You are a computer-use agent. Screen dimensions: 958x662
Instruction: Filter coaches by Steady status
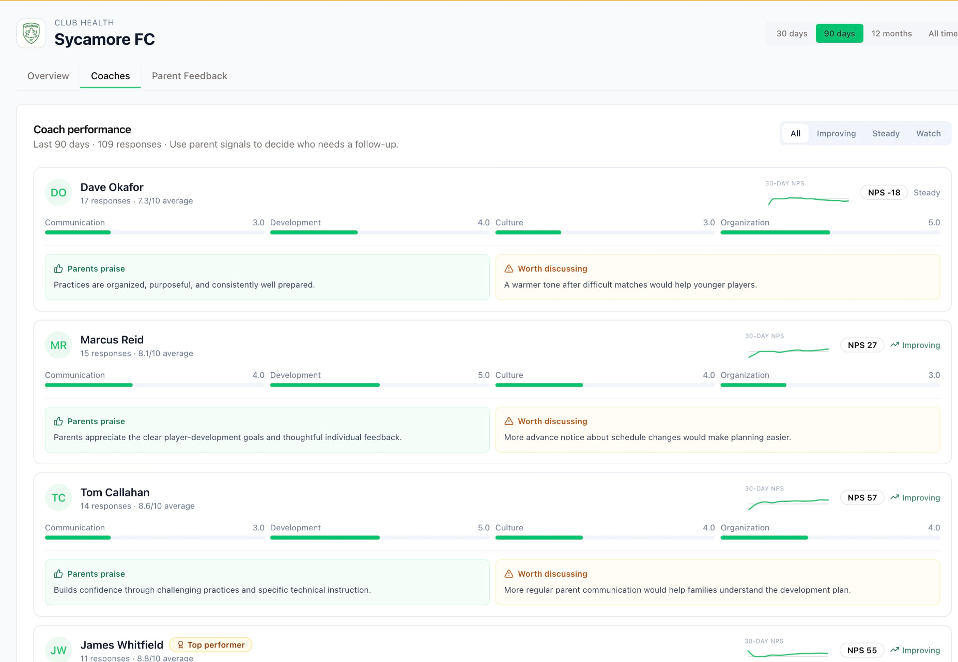[x=886, y=134]
